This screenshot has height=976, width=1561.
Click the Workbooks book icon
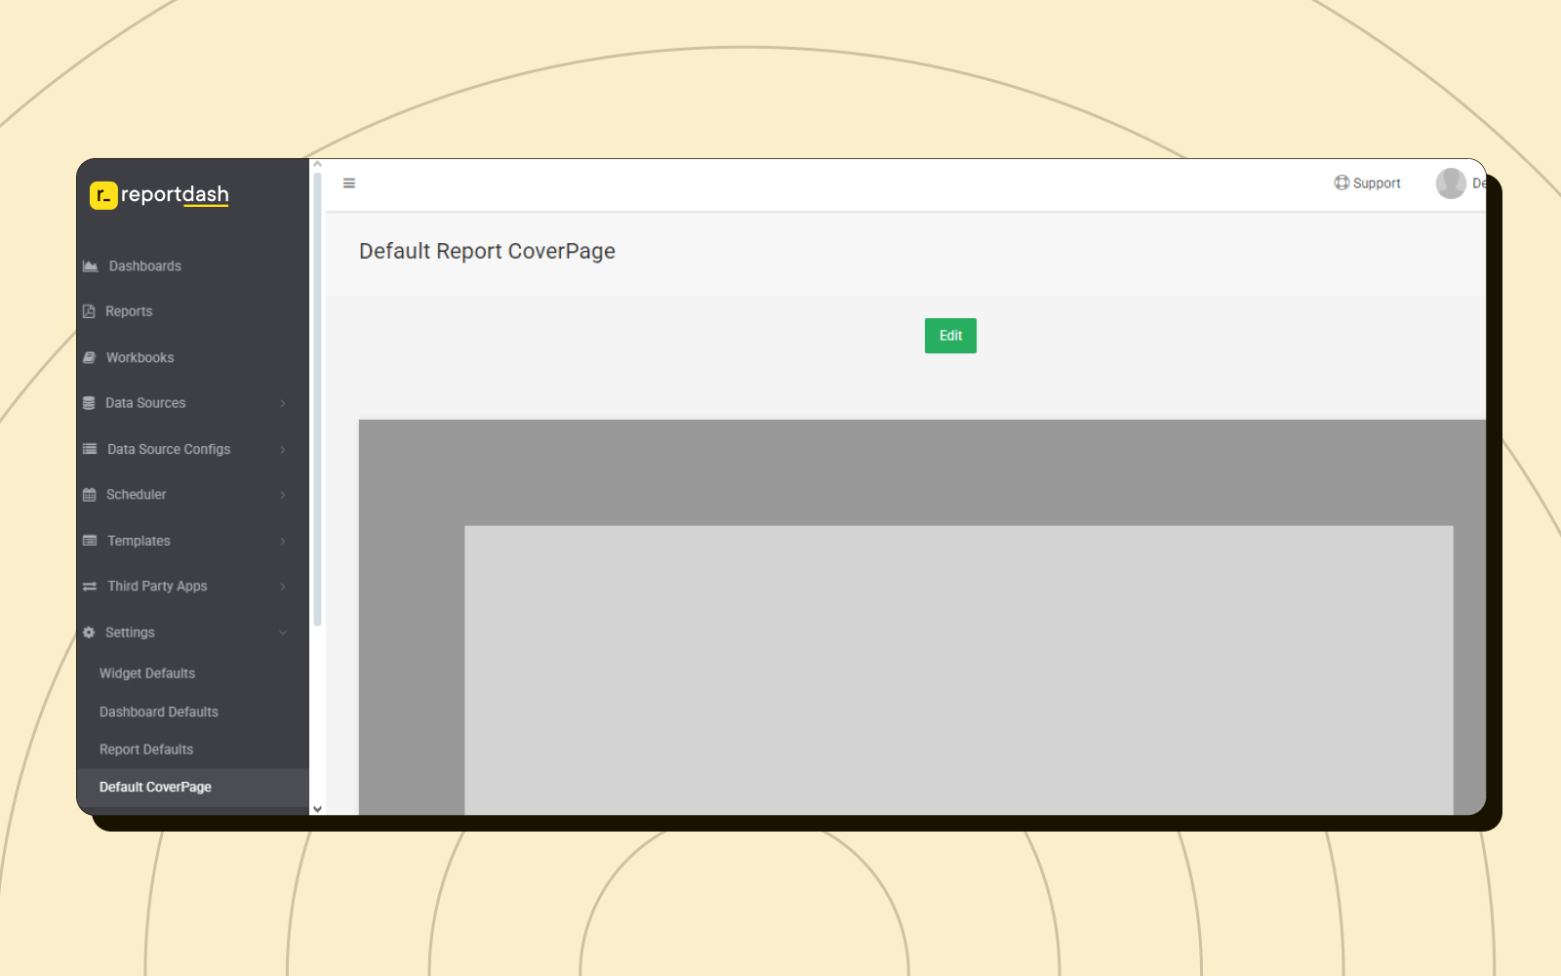(89, 357)
